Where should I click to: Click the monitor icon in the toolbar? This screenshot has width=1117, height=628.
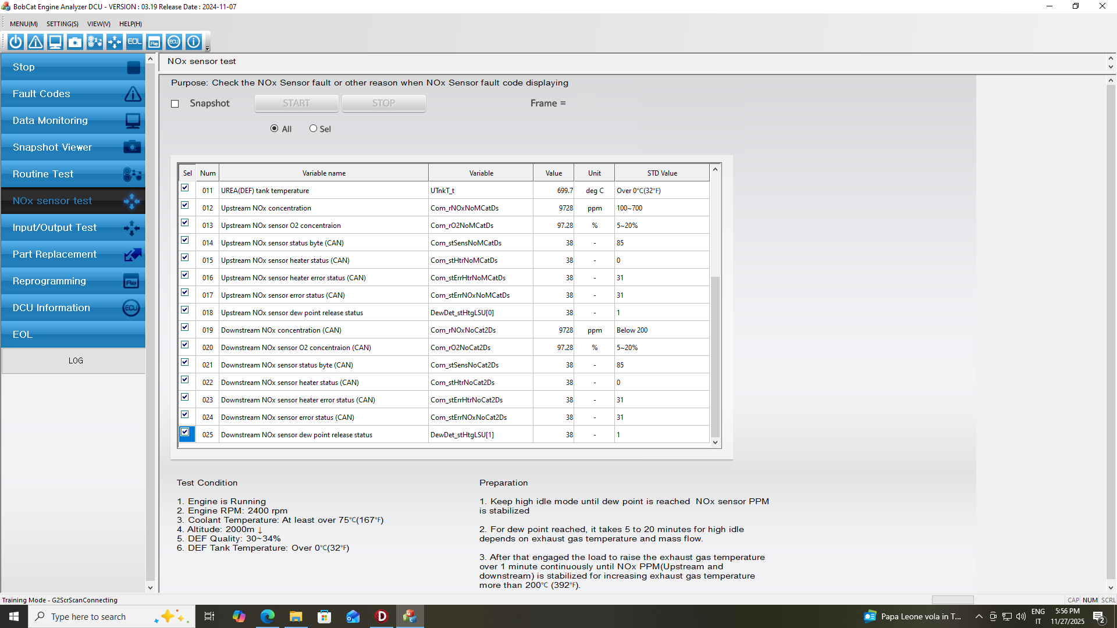click(55, 42)
